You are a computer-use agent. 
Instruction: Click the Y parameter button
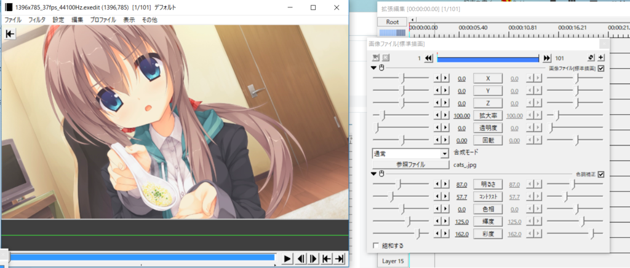(x=488, y=91)
